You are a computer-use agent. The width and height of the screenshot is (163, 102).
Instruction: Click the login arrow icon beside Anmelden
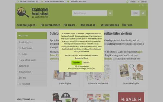point(139,2)
